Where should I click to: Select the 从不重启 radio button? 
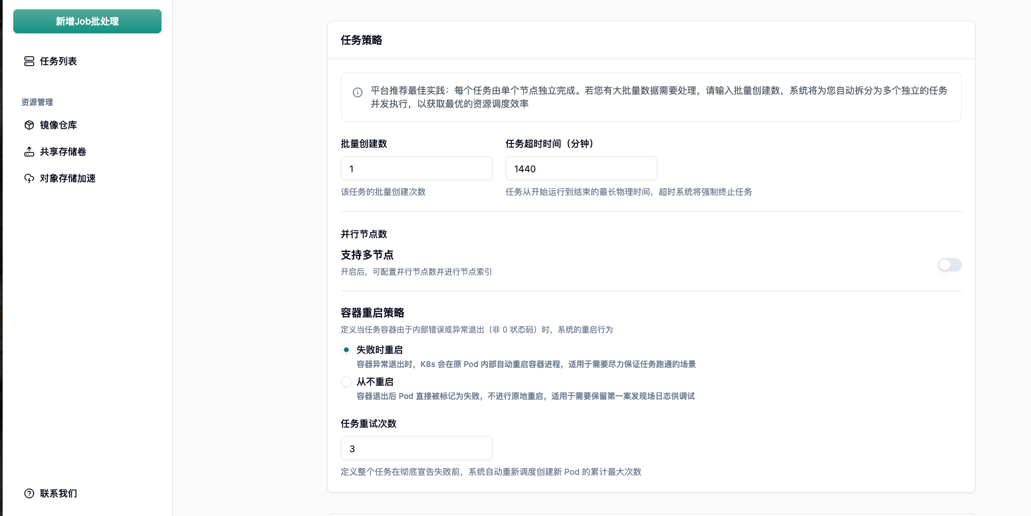tap(346, 382)
